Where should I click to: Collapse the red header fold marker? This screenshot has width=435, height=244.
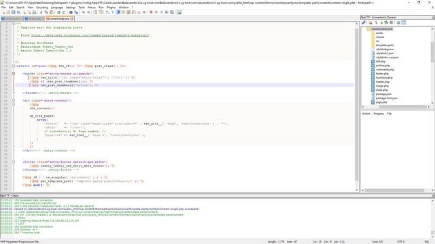[14, 74]
